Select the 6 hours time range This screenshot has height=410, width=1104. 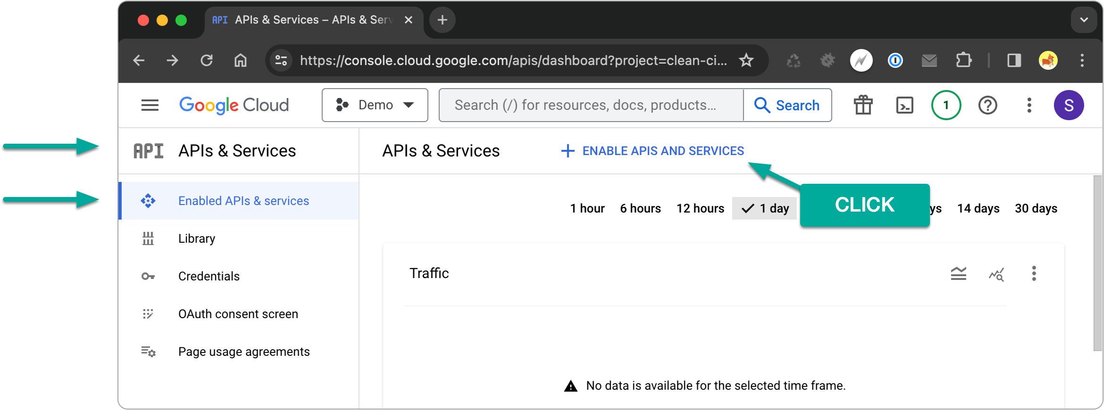tap(640, 208)
